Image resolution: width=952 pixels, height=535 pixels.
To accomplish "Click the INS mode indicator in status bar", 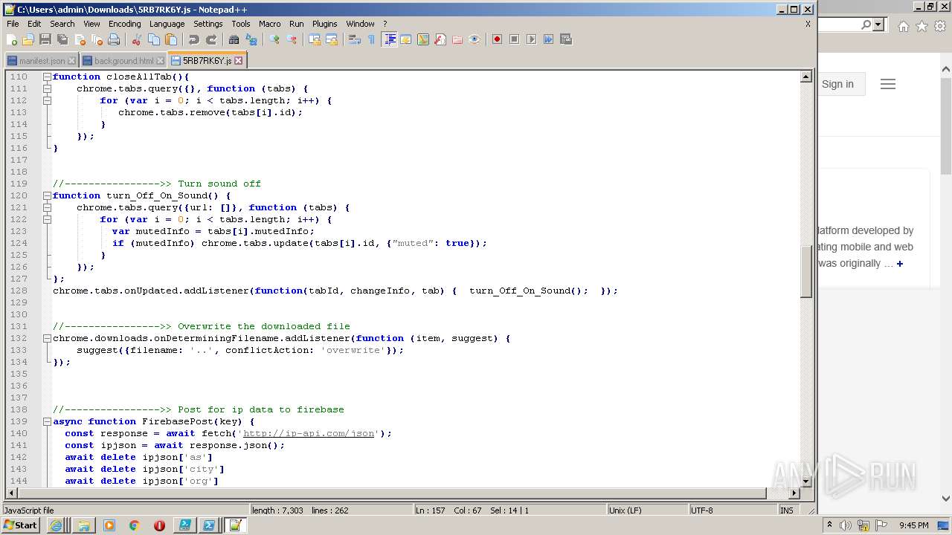I will tap(786, 510).
